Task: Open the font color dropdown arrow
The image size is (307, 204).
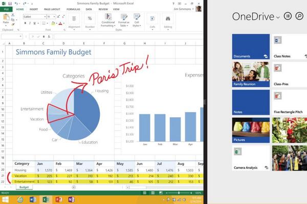Action: click(64, 23)
